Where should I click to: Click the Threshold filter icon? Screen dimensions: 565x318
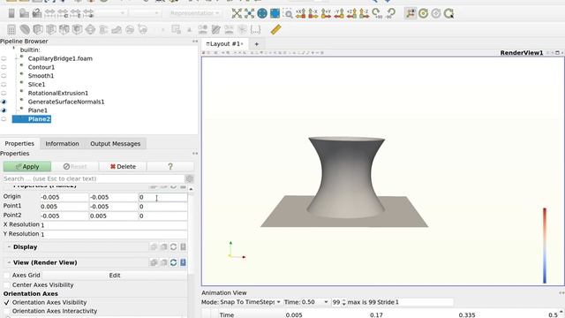pyautogui.click(x=64, y=29)
